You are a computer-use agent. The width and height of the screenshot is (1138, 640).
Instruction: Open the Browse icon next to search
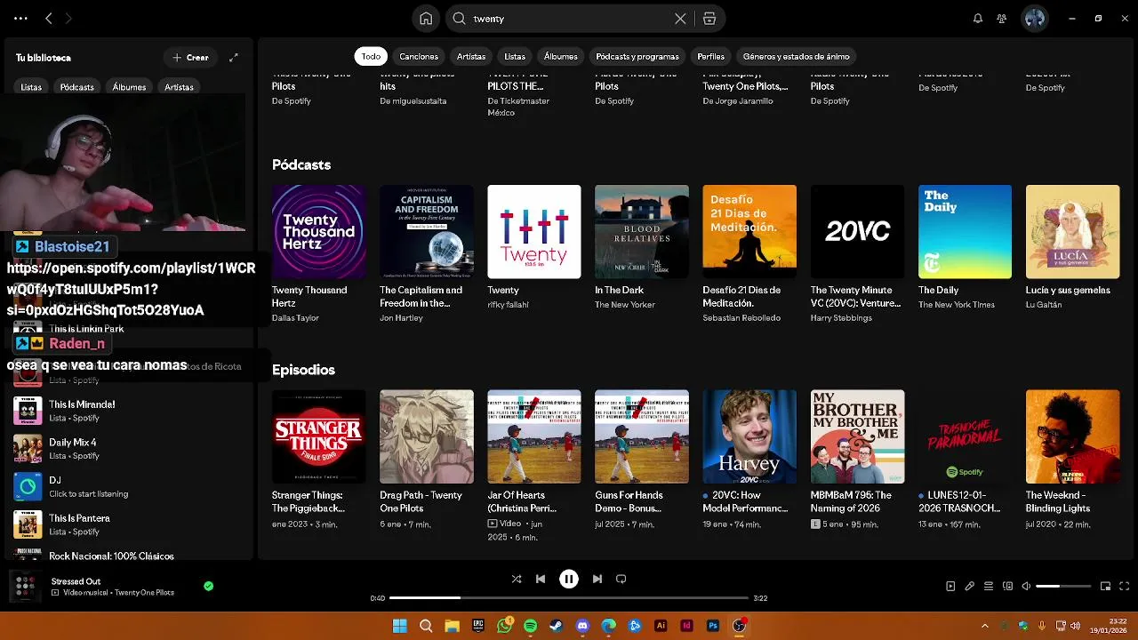[x=709, y=19]
